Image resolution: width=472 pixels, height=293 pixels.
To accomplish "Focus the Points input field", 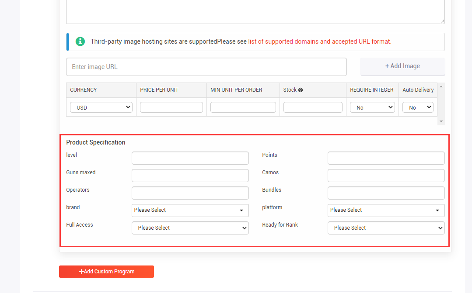I will (386, 158).
